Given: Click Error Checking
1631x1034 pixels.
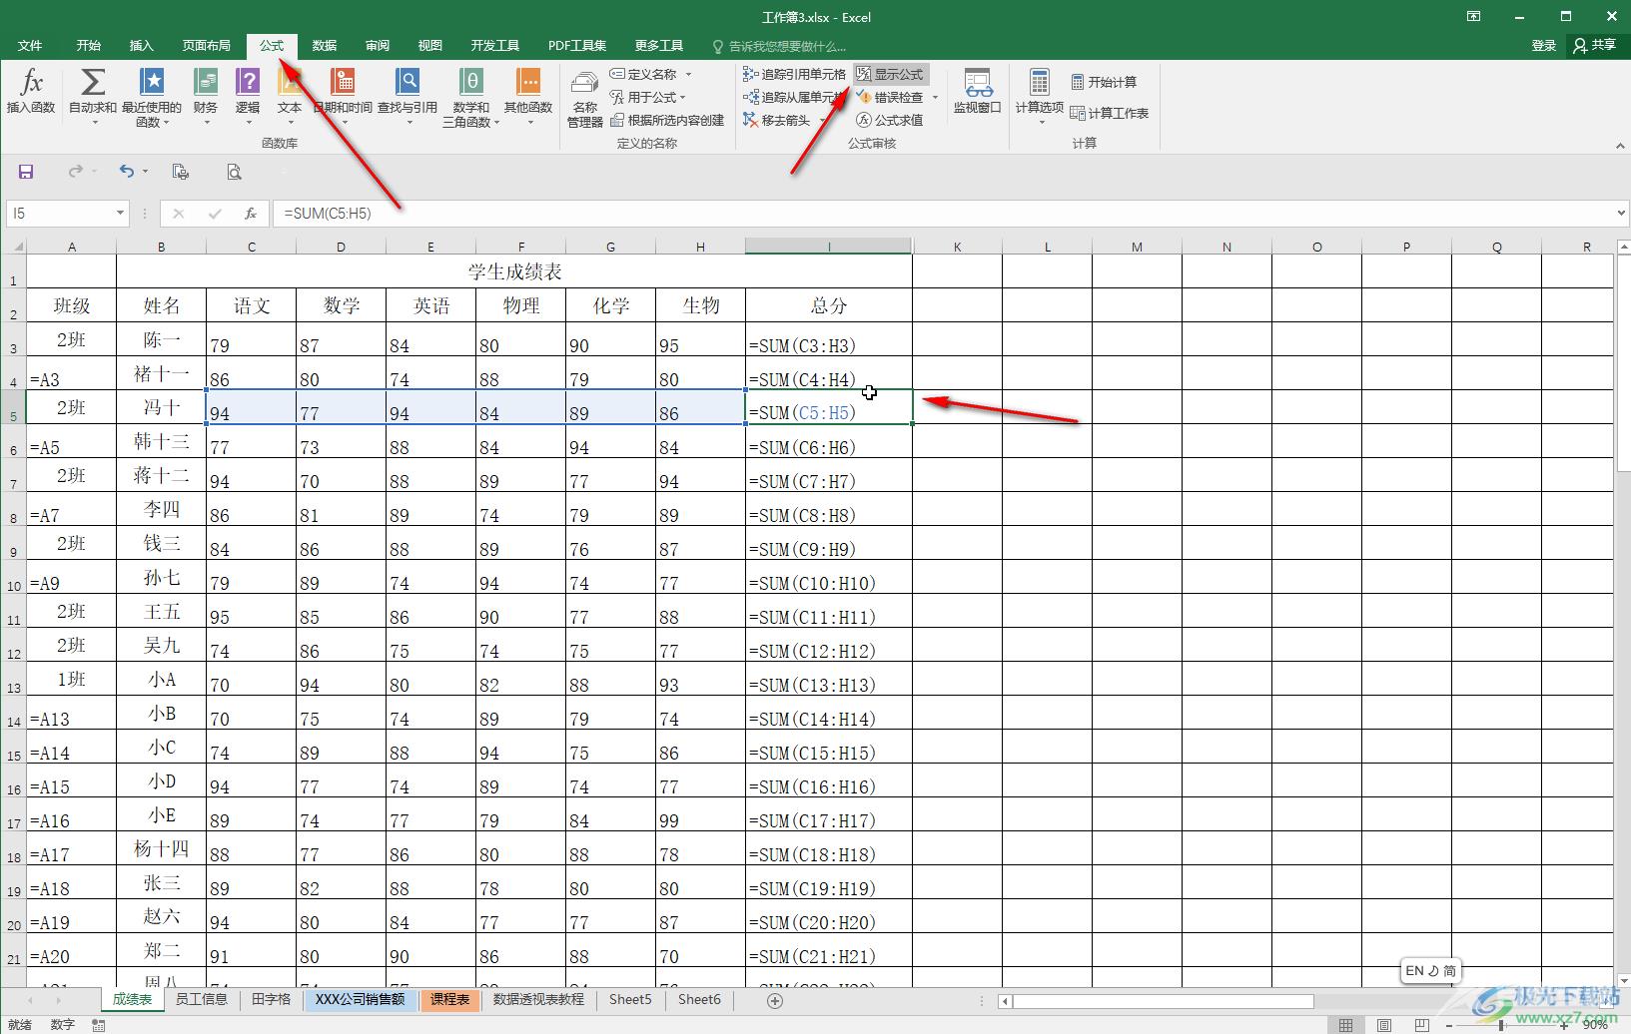Looking at the screenshot, I should tap(890, 97).
